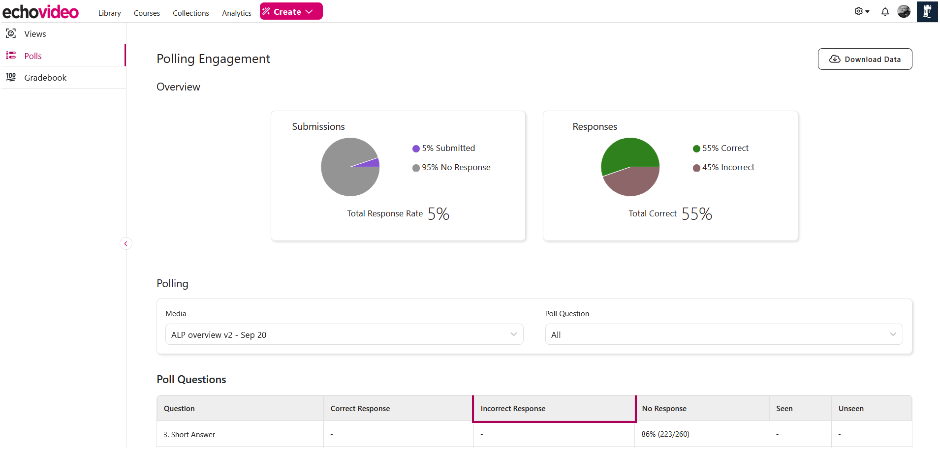Go to the Library menu
Image resolution: width=940 pixels, height=449 pixels.
point(109,13)
